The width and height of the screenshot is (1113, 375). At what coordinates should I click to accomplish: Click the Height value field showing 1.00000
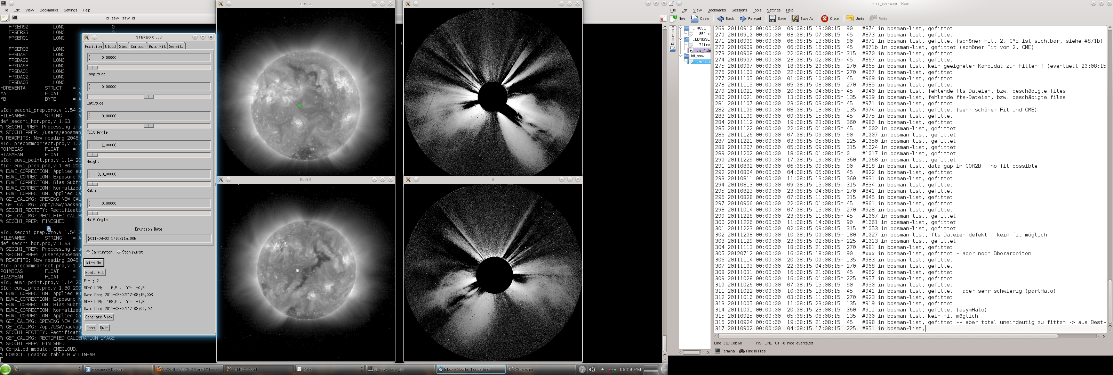pyautogui.click(x=149, y=145)
